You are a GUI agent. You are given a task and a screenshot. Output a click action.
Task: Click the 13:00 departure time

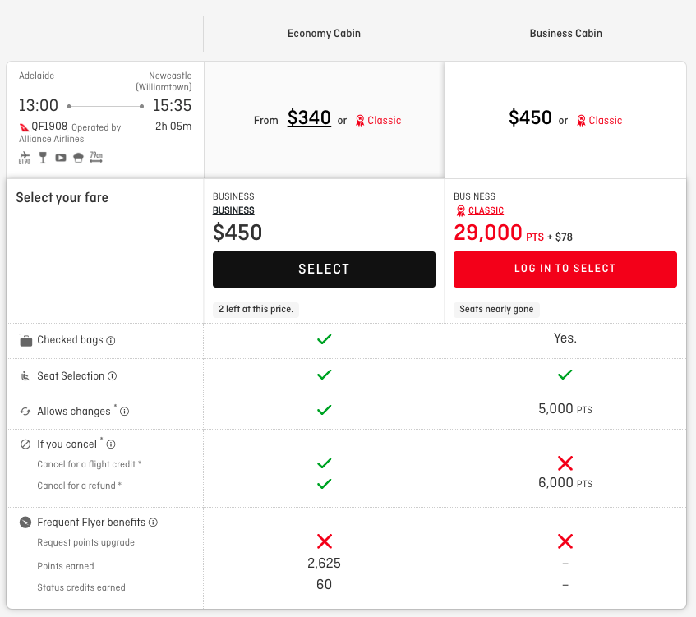[39, 106]
